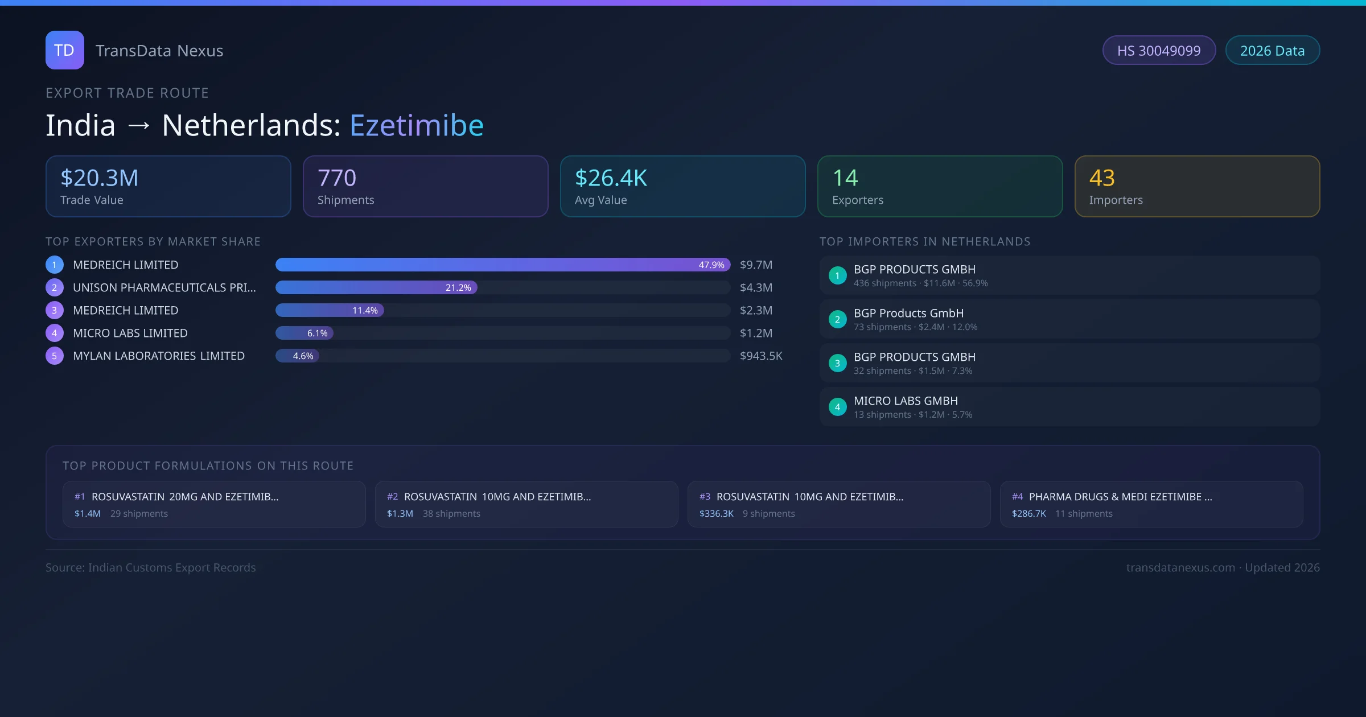Click the 47.9% market share bar

[502, 265]
